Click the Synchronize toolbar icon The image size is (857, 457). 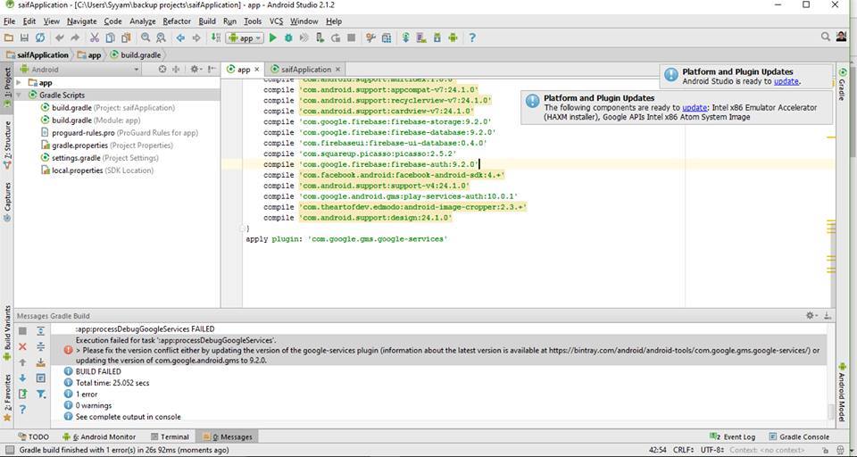point(40,37)
